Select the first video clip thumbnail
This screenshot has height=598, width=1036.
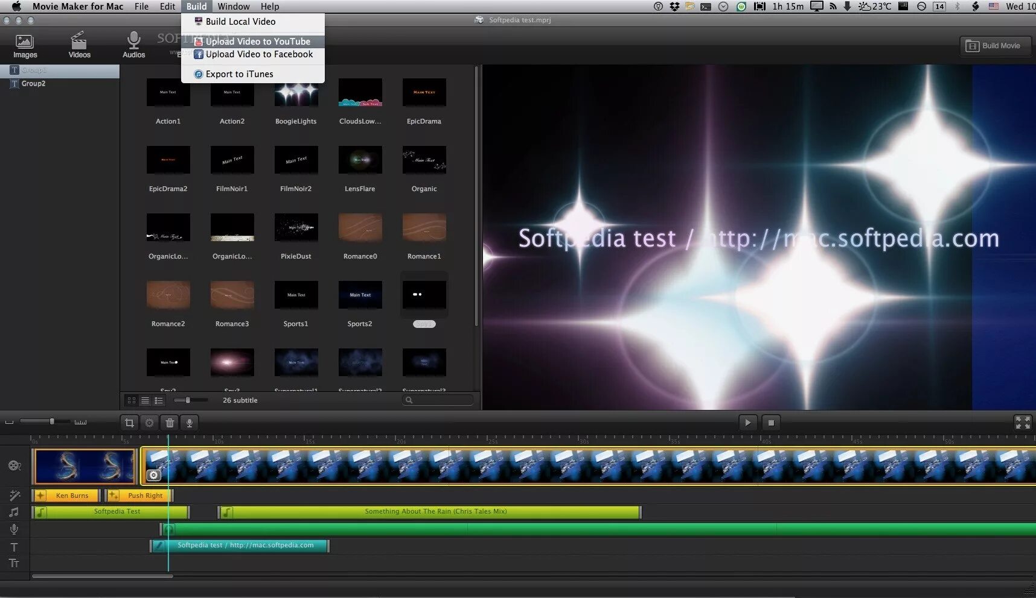(85, 466)
